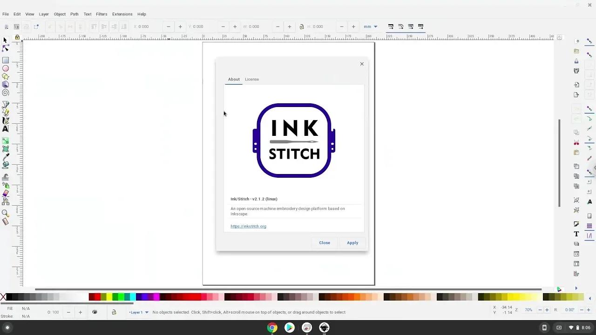
Task: Decrease opacity with the minus stepper
Action: [x=69, y=312]
